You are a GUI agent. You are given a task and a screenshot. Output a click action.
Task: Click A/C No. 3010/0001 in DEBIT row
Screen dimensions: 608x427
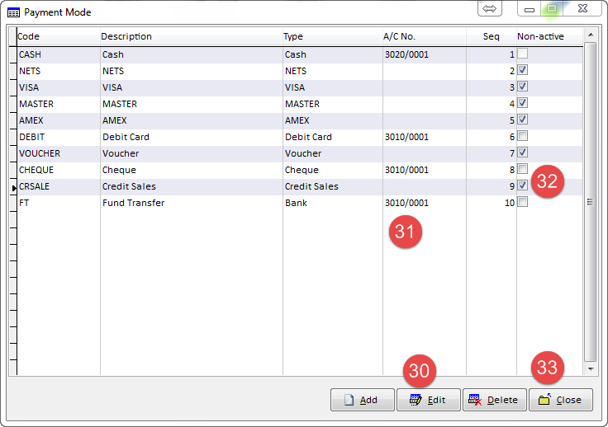(425, 137)
